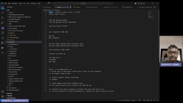Screen dimensions: 183x103
Task: Click ElasticCache in the breadcrumb
Action: pyautogui.click(x=47, y=10)
